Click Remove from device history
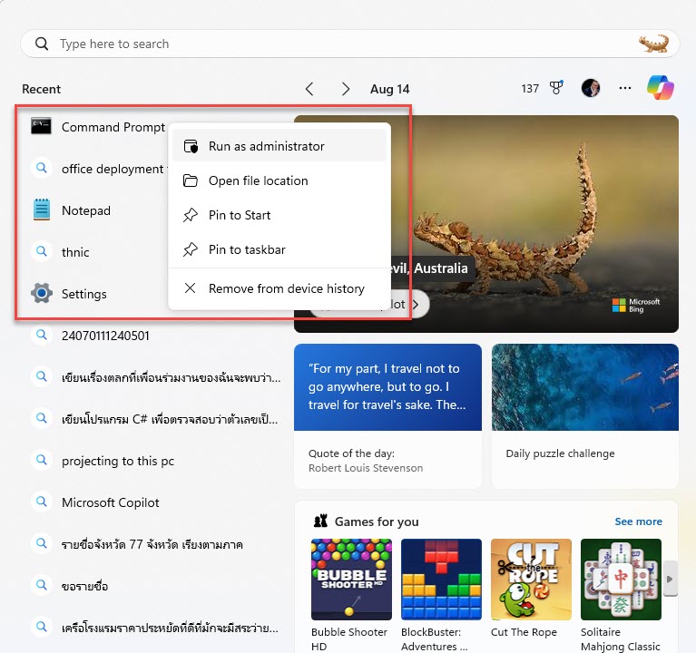This screenshot has height=653, width=696. click(286, 288)
